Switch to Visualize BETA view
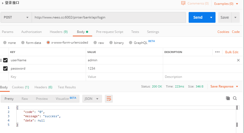This screenshot has width=244, height=133. 66,98
